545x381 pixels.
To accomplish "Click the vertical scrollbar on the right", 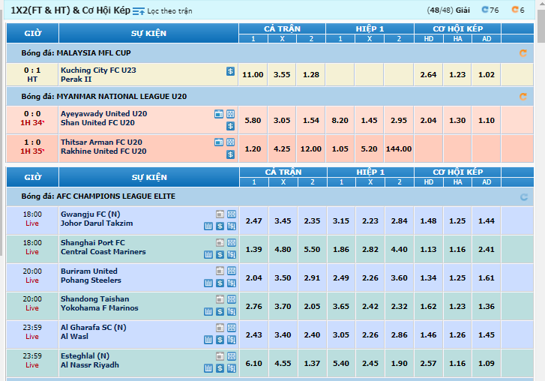I will [541, 28].
